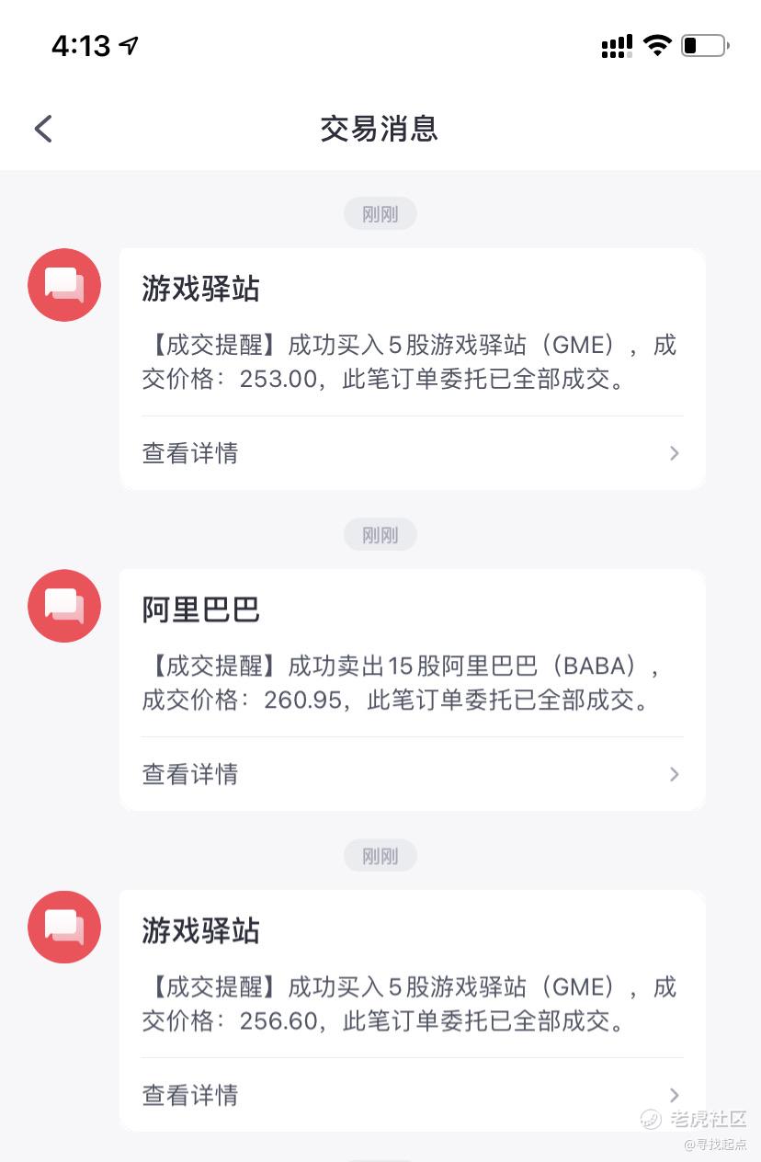
Task: Go back using the header arrow
Action: click(43, 129)
